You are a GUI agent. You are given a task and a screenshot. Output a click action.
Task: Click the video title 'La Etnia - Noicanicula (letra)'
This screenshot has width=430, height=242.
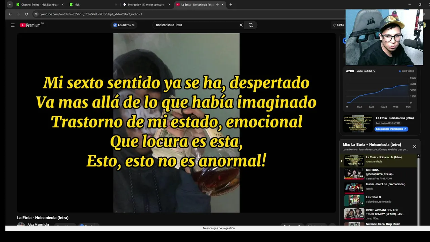coord(43,218)
